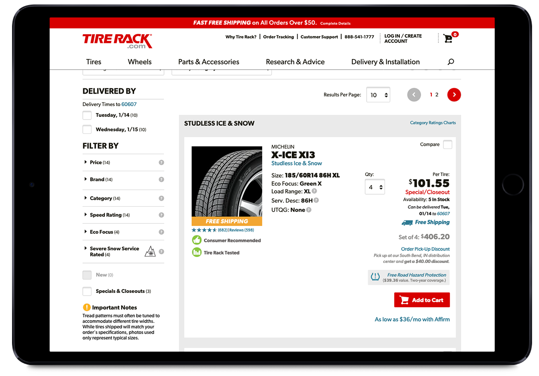Click the Tire Rack logo
This screenshot has width=539, height=376.
(x=117, y=41)
